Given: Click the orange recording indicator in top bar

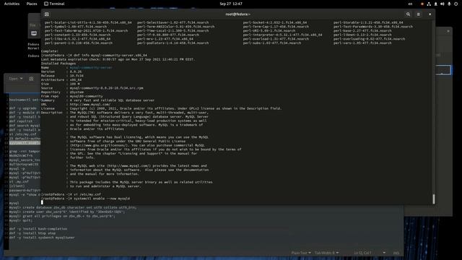Looking at the screenshot, I should point(422,4).
